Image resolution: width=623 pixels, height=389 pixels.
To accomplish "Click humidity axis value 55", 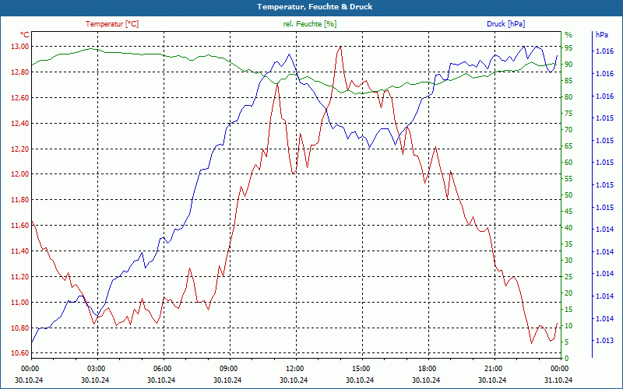I will pos(568,179).
